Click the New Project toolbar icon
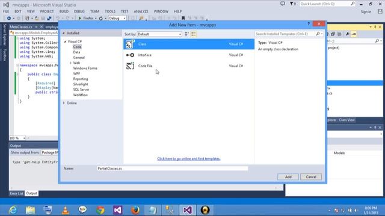The height and width of the screenshot is (216, 385). [27, 18]
